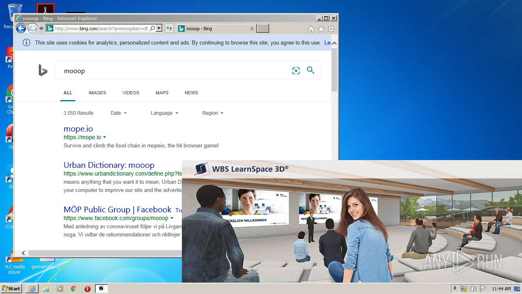Open the MÖP Public Group Facebook result

point(117,209)
